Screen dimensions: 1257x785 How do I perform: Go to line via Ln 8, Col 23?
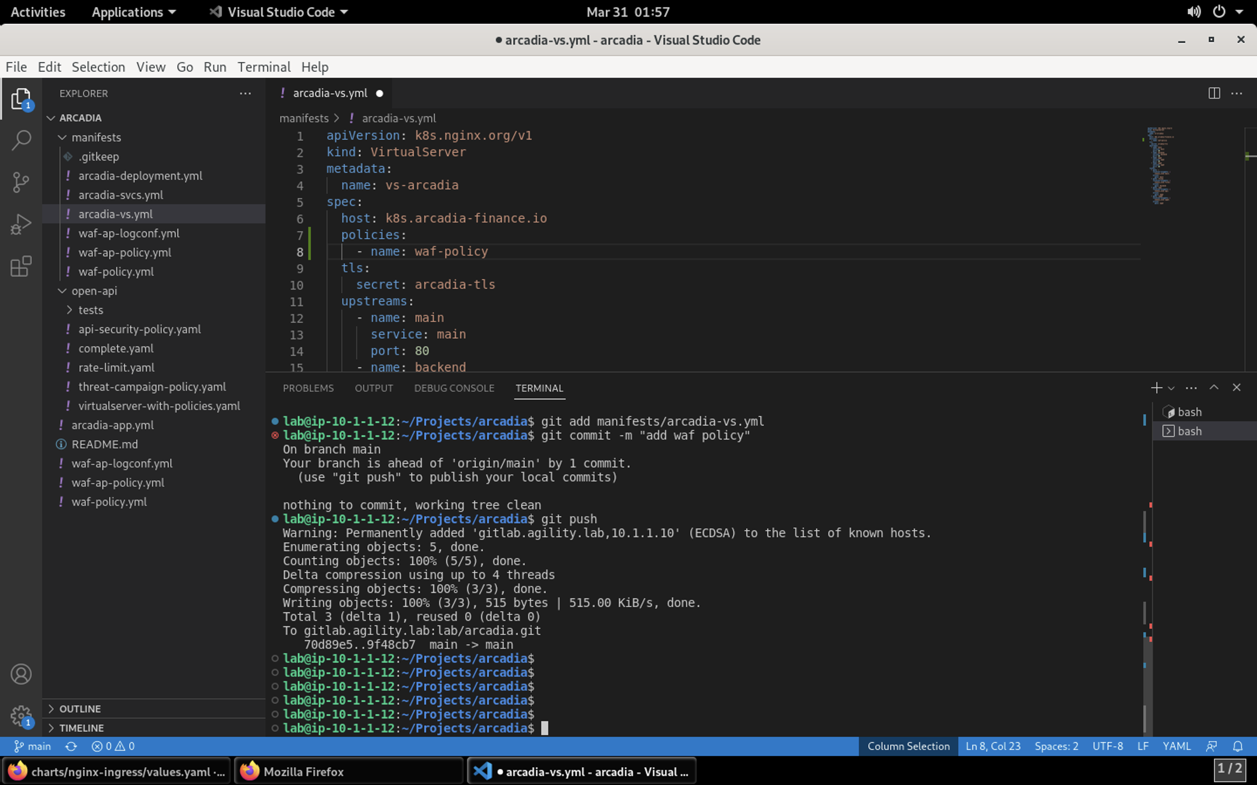[x=993, y=746]
